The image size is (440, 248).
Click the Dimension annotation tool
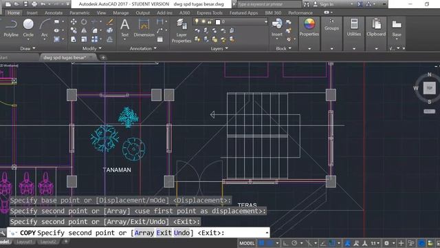[144, 28]
